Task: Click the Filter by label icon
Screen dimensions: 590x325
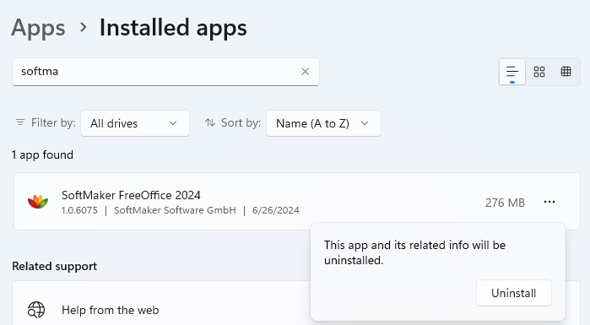Action: tap(20, 122)
